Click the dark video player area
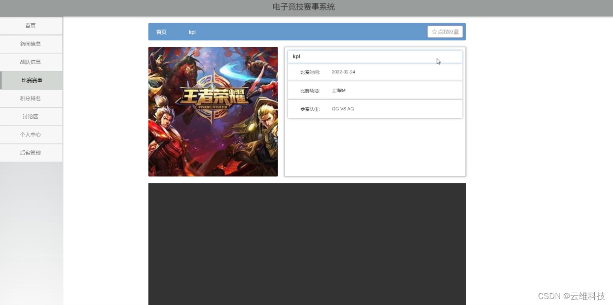 [x=307, y=244]
